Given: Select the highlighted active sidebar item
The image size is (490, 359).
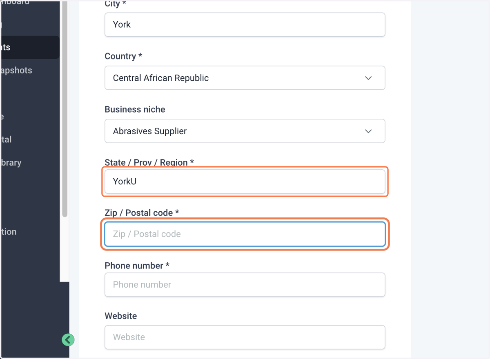Looking at the screenshot, I should click(x=29, y=47).
